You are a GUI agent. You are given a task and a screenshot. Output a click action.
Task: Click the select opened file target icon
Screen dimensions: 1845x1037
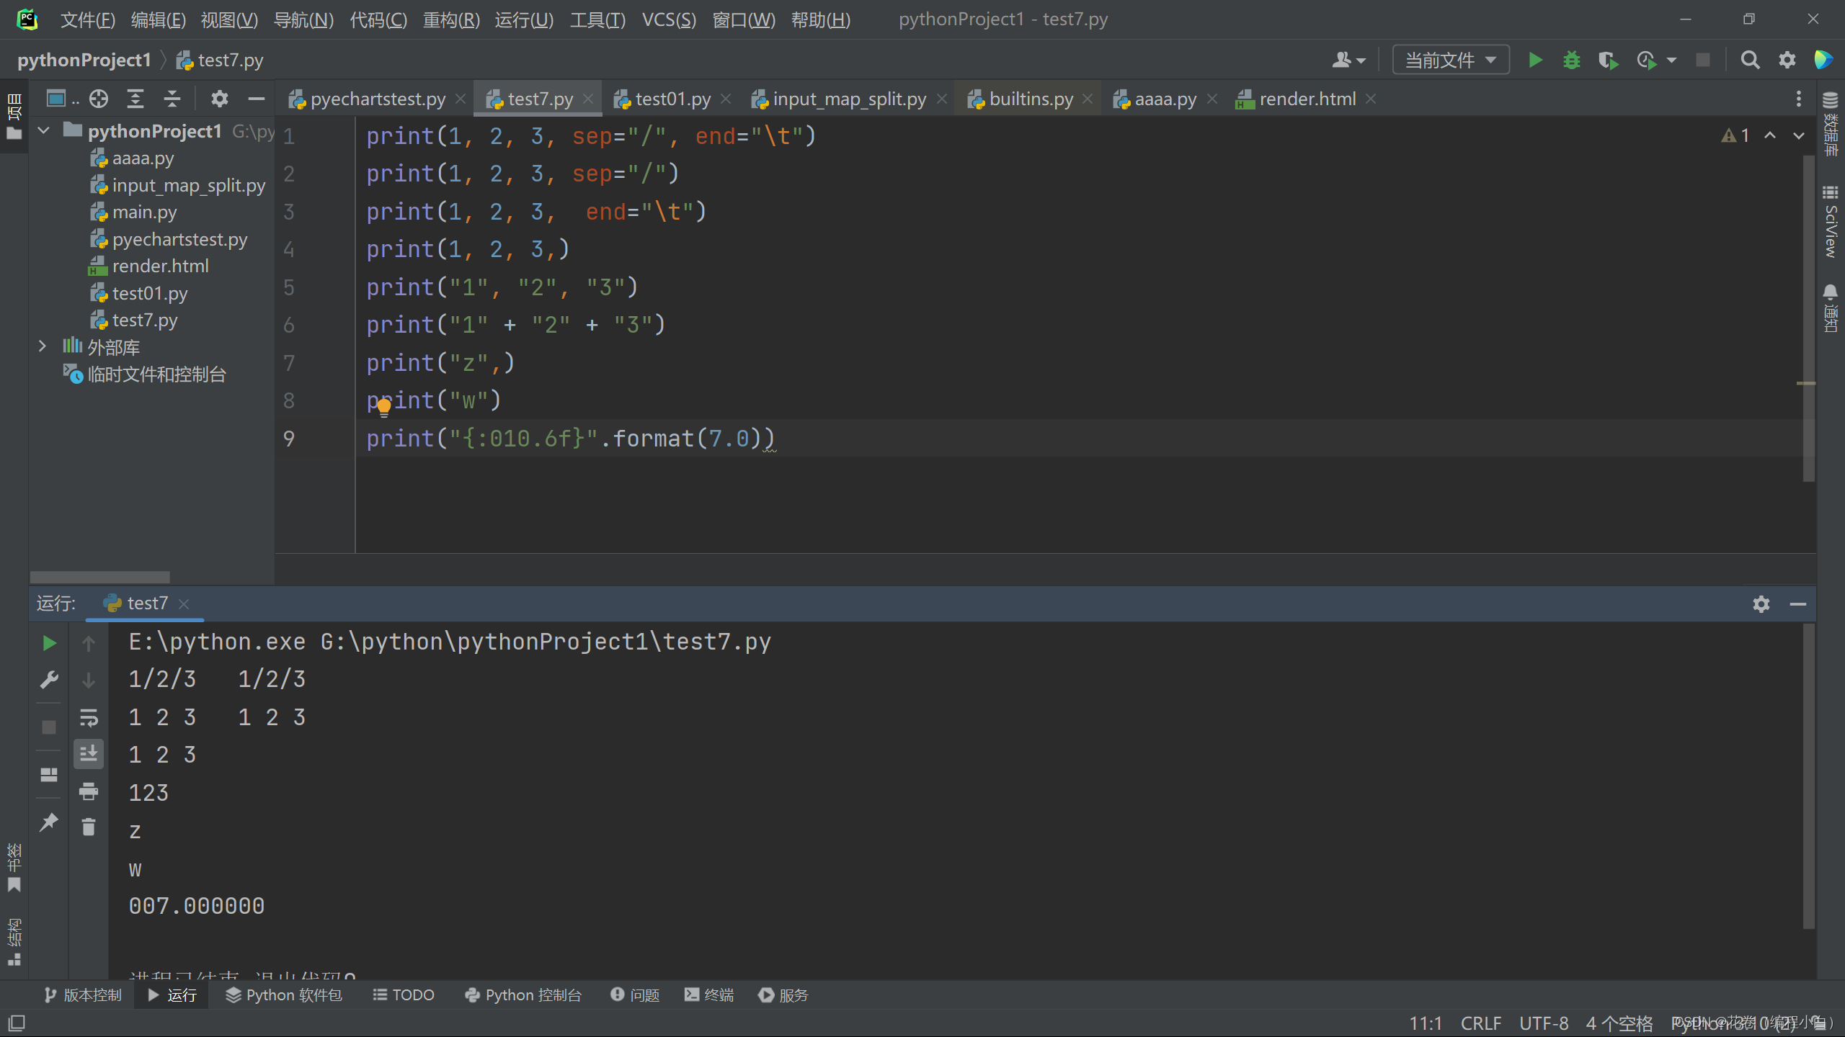click(99, 99)
